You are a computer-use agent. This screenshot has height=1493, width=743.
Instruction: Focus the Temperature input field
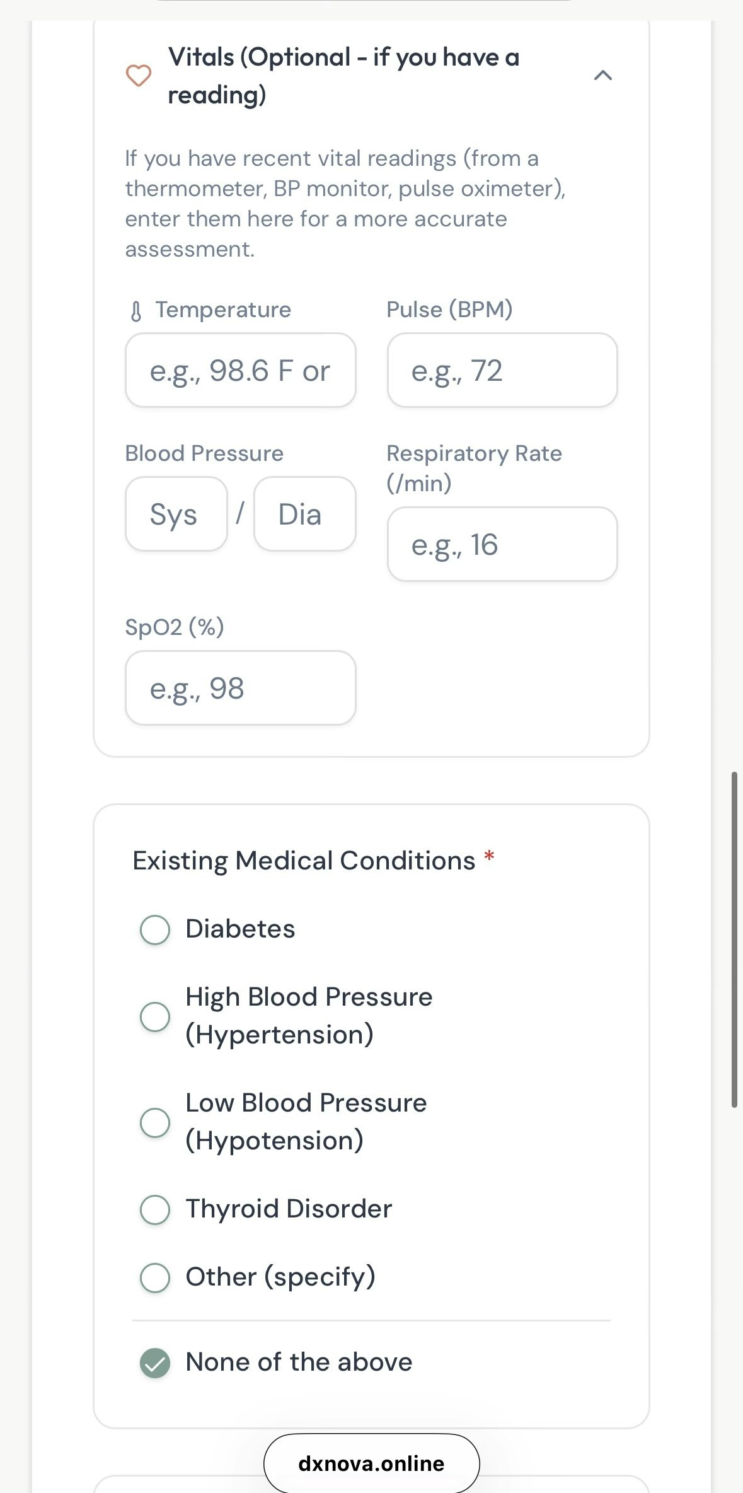point(240,370)
